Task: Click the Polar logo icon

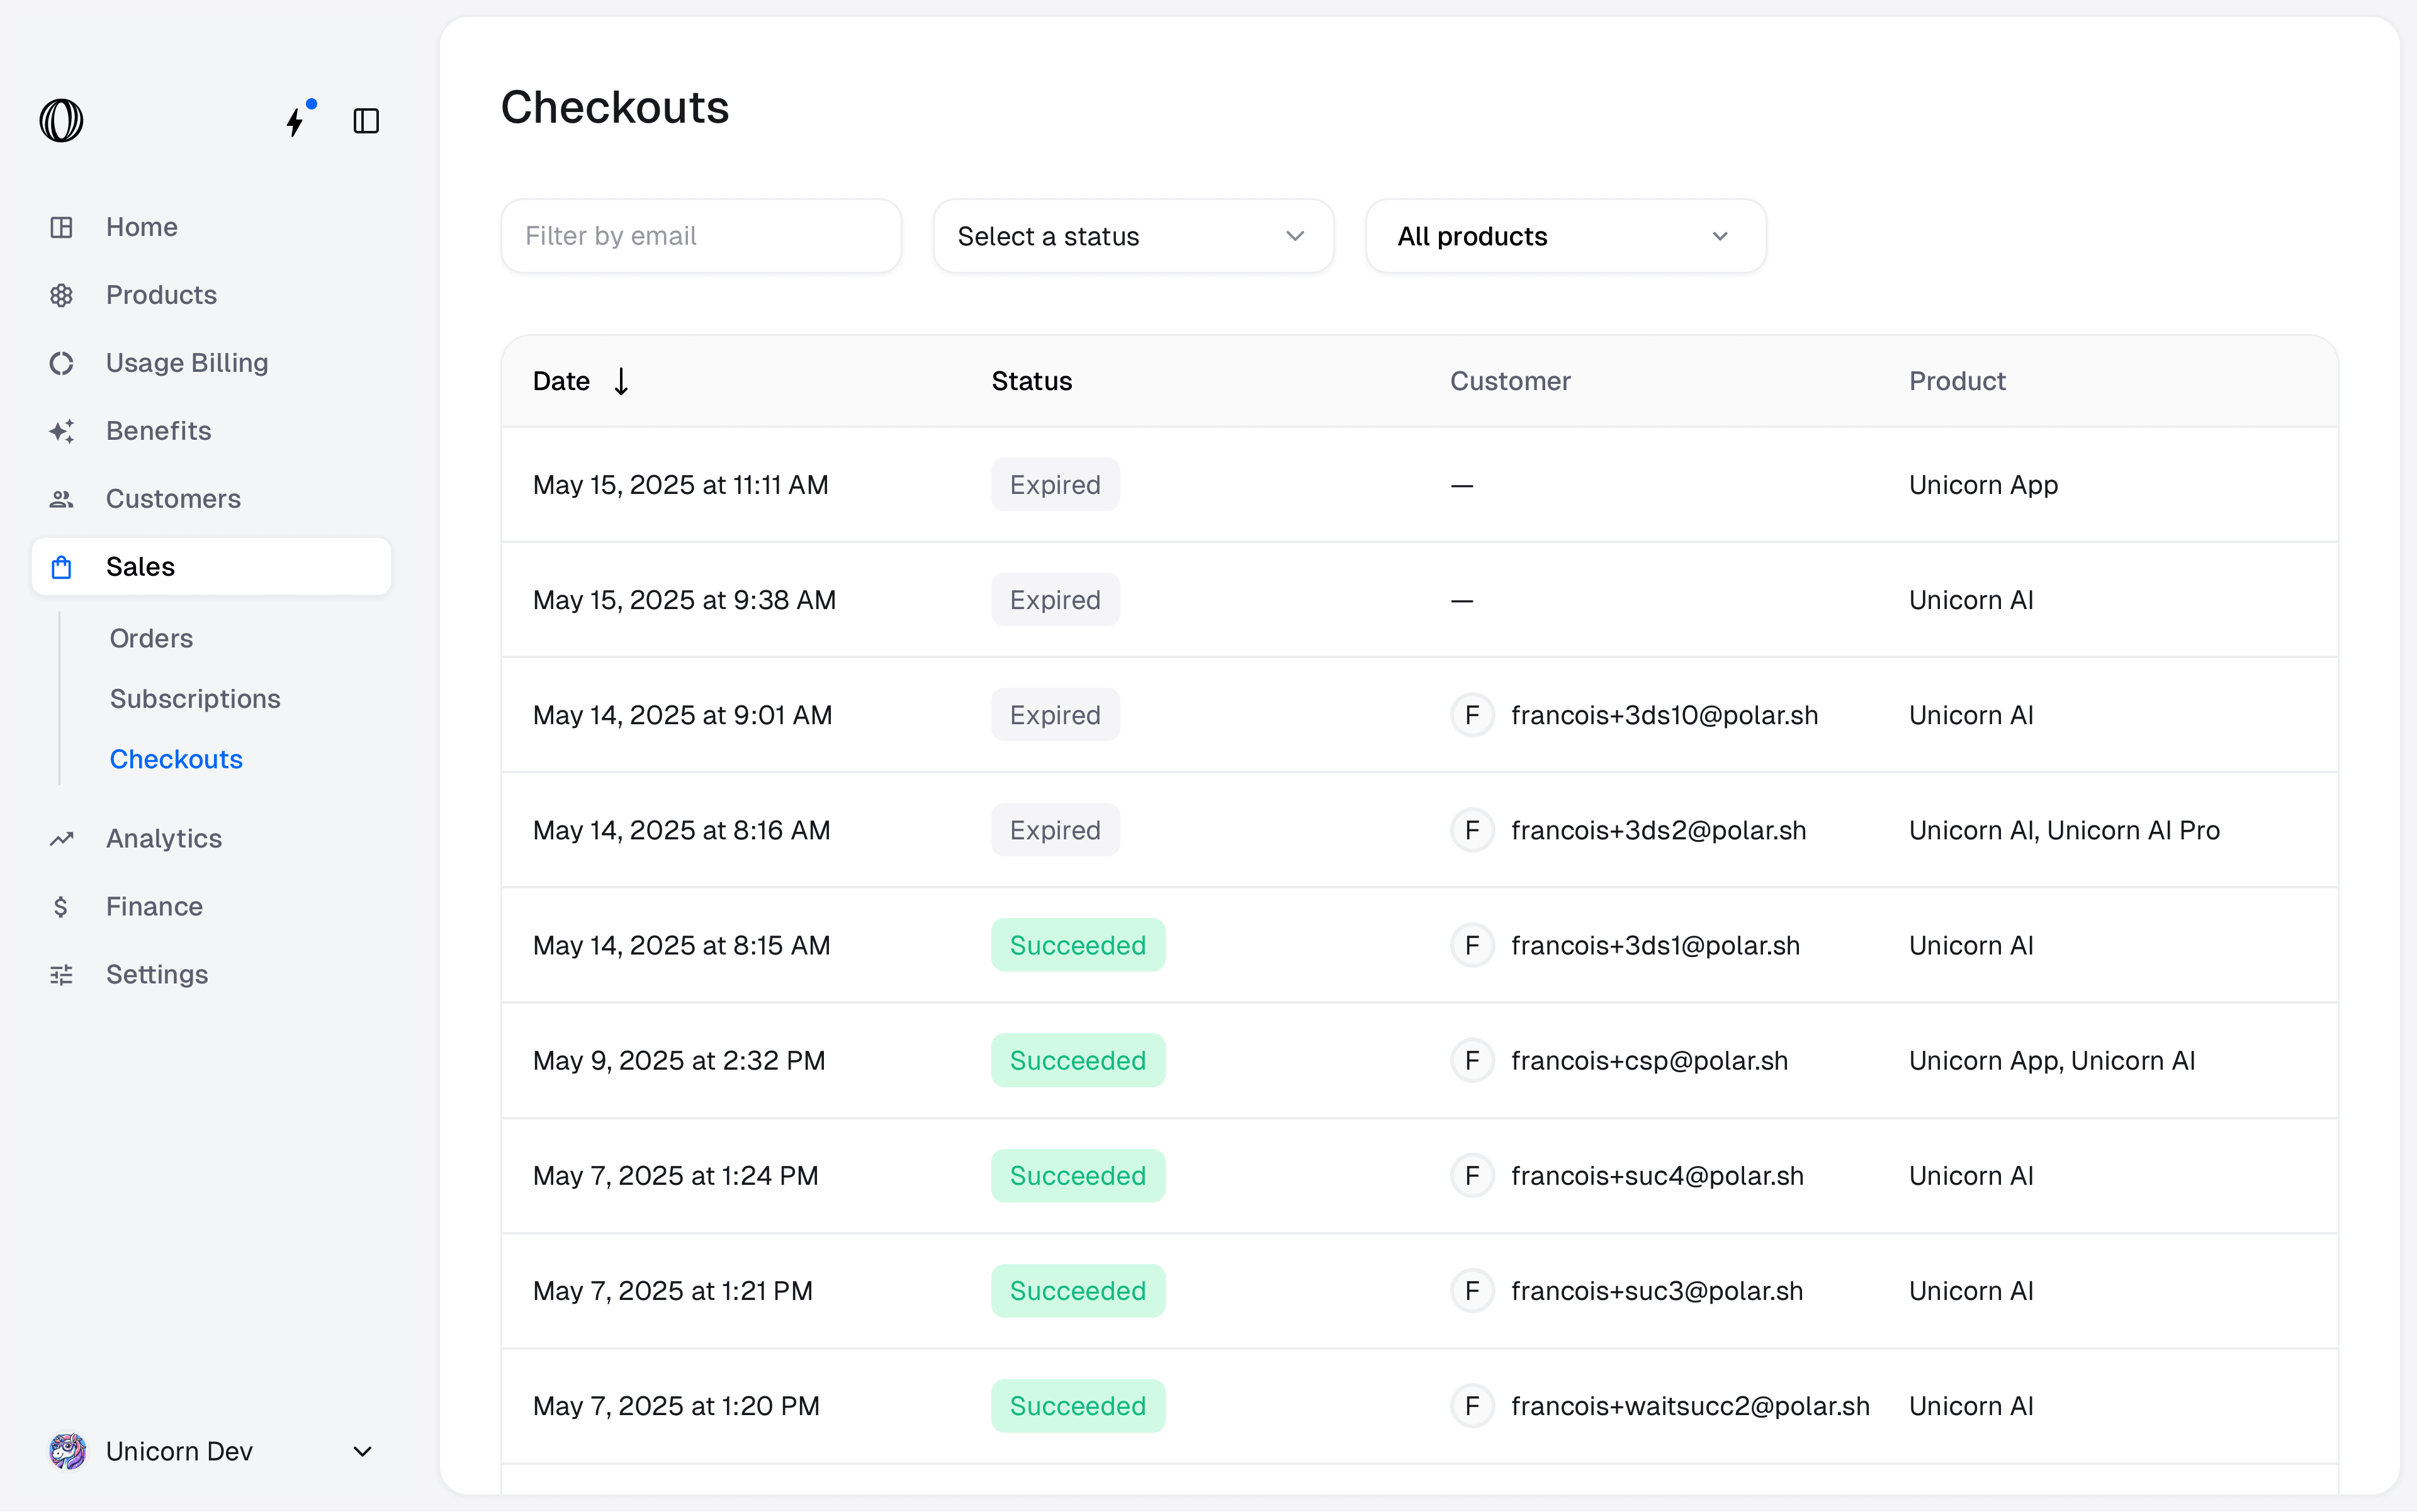Action: 61,121
